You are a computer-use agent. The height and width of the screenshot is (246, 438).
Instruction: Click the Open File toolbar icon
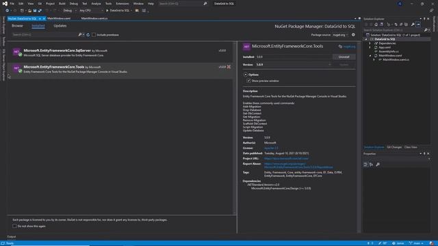pyautogui.click(x=29, y=11)
